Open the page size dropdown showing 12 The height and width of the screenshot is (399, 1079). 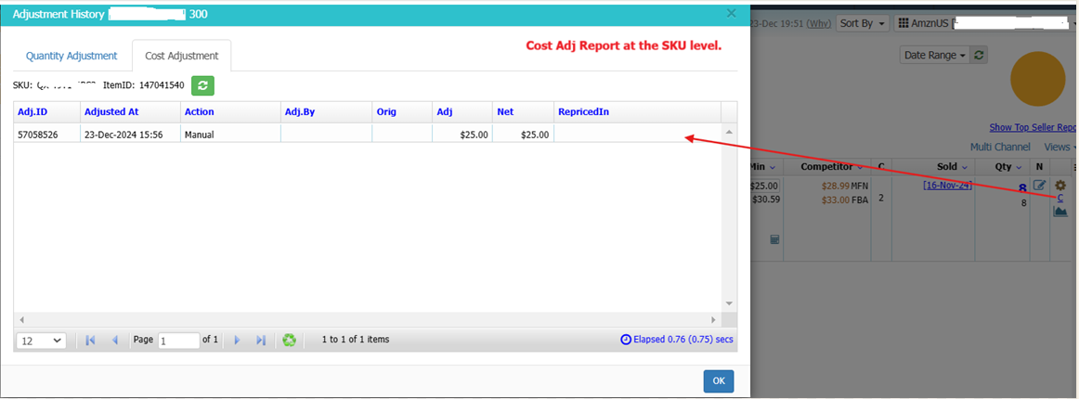(x=41, y=341)
